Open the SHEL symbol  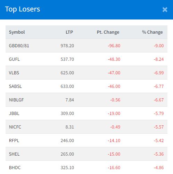point(14,154)
